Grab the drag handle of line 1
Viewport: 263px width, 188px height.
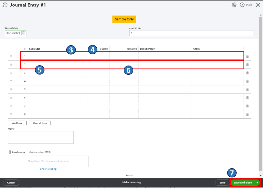(x=11, y=56)
